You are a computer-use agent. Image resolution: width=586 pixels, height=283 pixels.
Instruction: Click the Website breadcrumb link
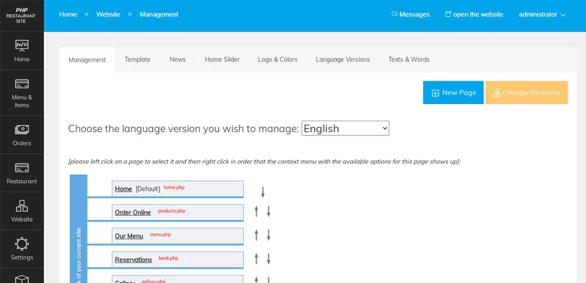[109, 15]
